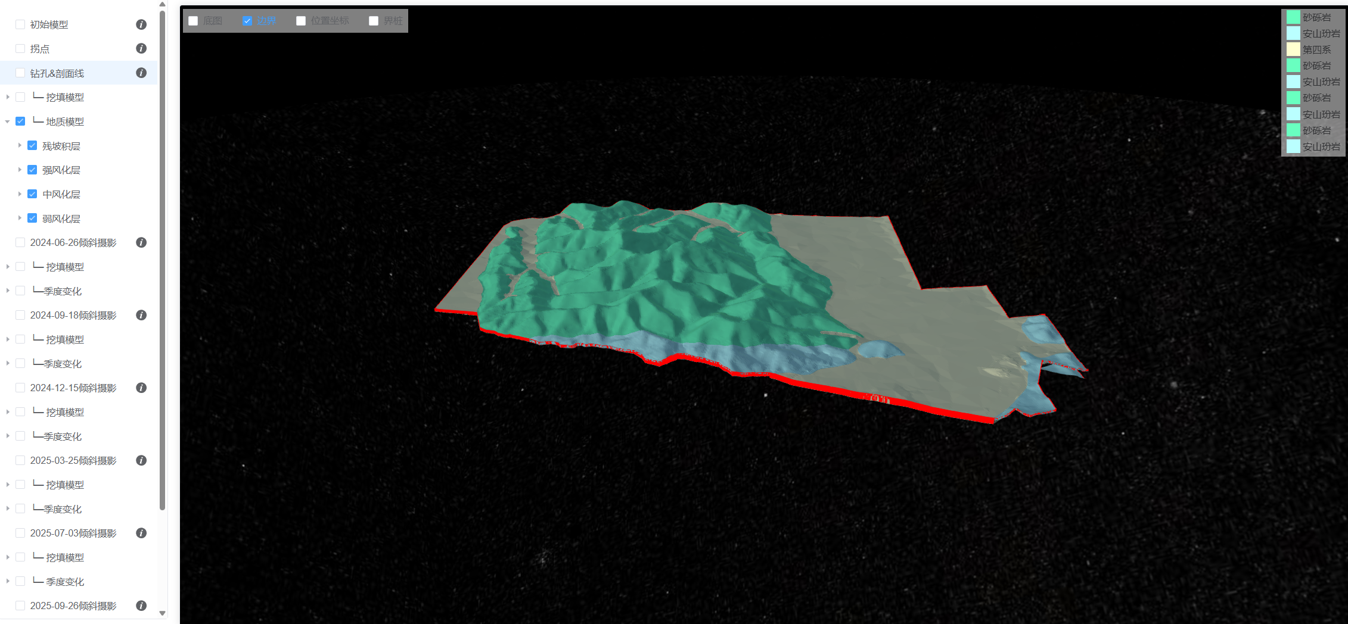The width and height of the screenshot is (1348, 624).
Task: Collapse the 地质模型 tree node
Action: (8, 121)
